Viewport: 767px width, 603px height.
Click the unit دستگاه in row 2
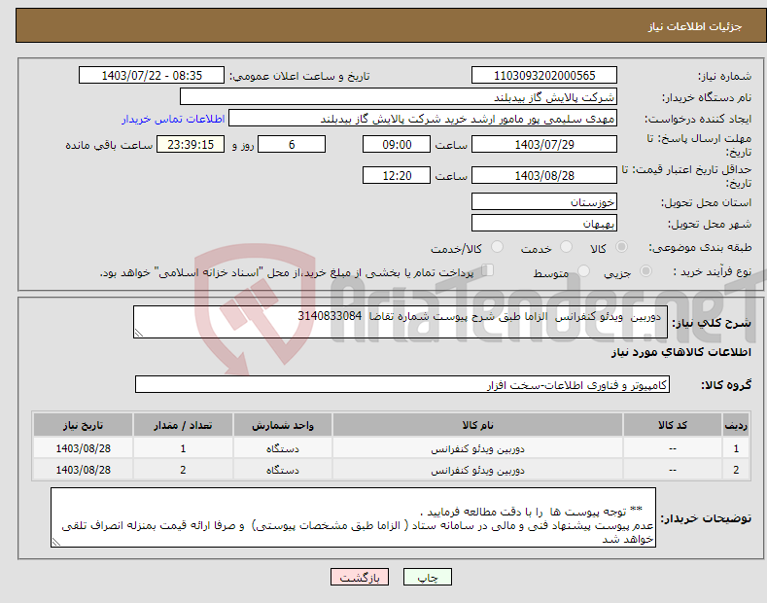click(x=283, y=471)
